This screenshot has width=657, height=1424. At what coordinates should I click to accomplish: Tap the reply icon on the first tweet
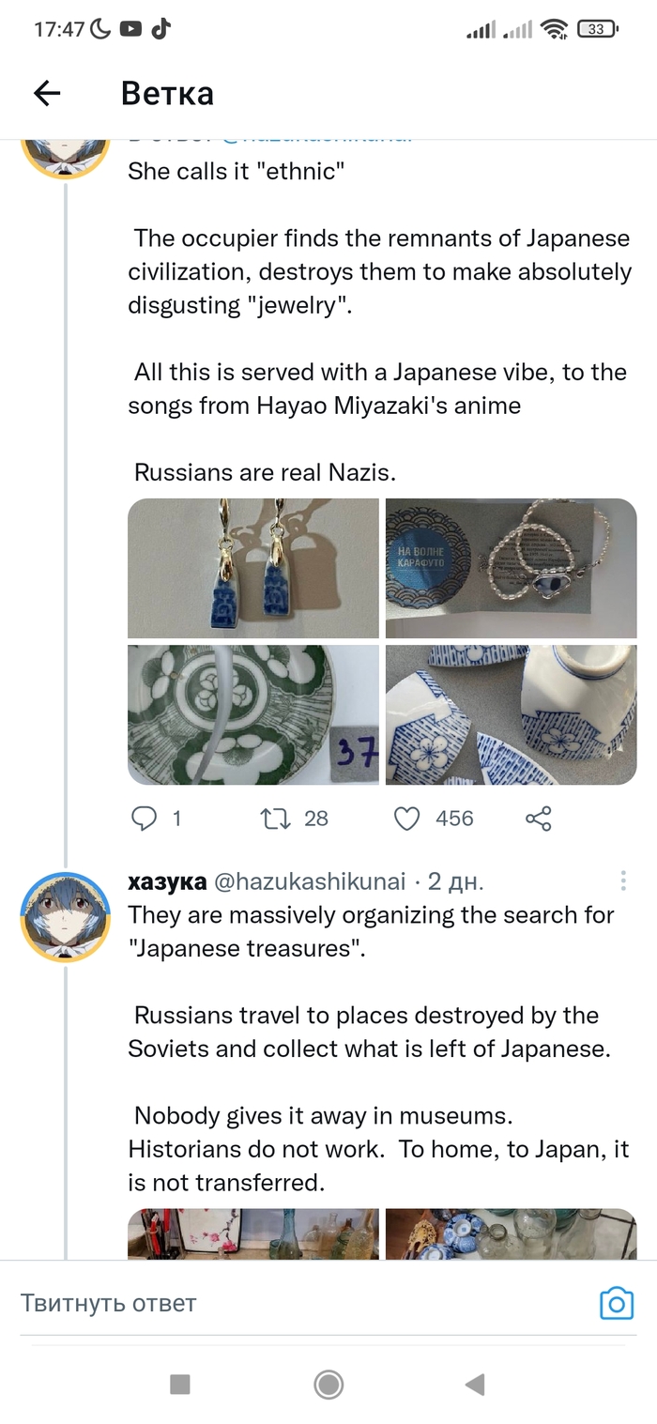pos(144,819)
